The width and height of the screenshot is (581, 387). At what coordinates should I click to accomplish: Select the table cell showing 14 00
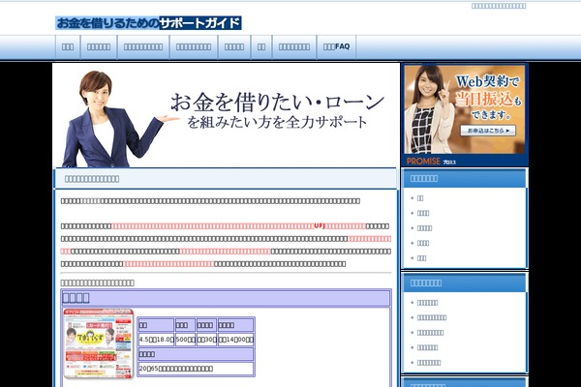(x=235, y=340)
